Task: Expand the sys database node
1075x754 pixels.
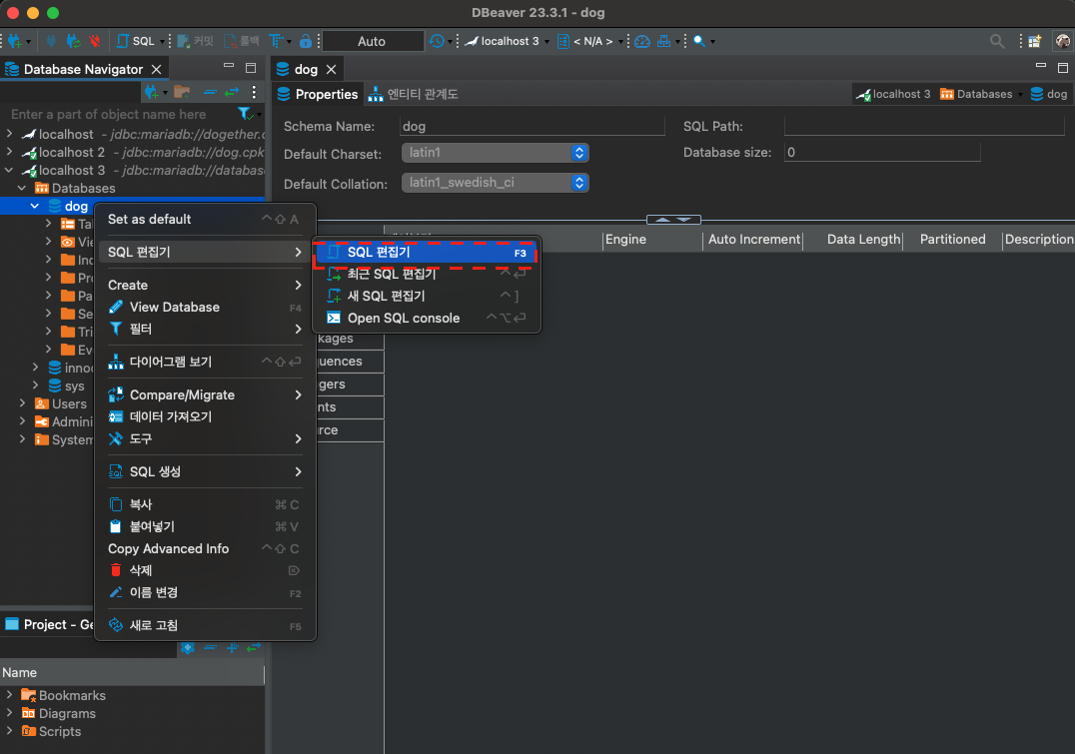Action: click(35, 385)
